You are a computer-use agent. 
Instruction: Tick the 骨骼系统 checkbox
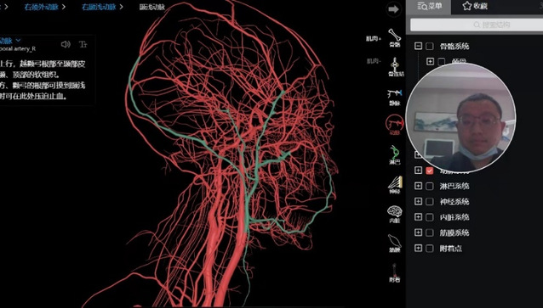430,46
